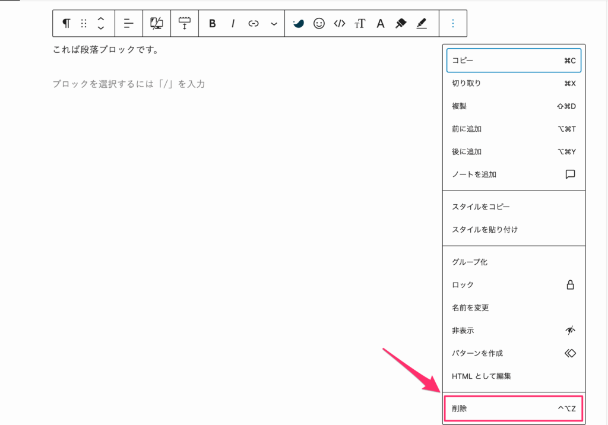Viewport: 608px width, 425px height.
Task: Click the text size tT icon
Action: pos(360,23)
